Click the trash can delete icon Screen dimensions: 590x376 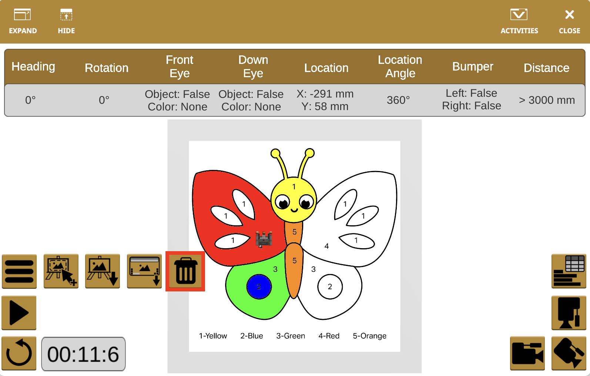(185, 271)
